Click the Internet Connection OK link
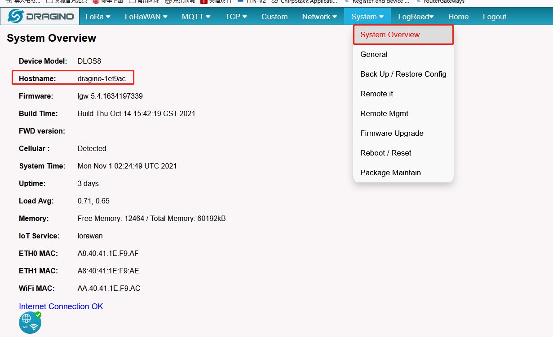 click(x=61, y=307)
